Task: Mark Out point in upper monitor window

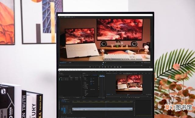Action: [96, 67]
